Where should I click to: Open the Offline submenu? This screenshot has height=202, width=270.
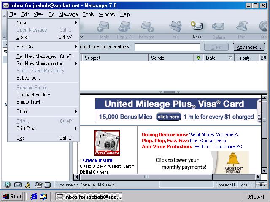[44, 112]
